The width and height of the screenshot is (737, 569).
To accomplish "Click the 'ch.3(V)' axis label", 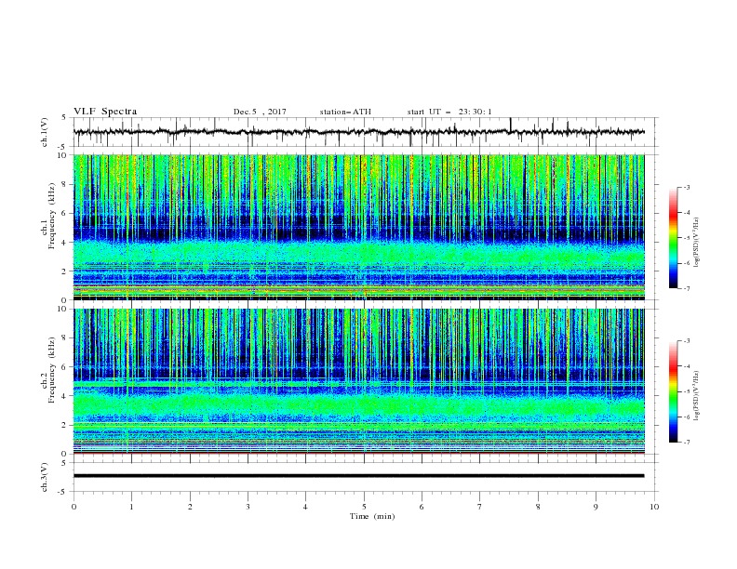I will point(45,477).
